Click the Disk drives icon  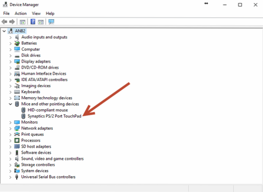(x=17, y=56)
